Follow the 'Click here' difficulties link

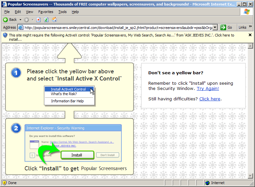(x=210, y=99)
